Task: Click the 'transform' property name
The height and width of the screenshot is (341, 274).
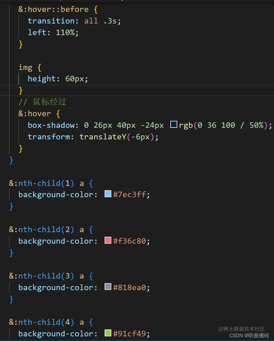Action: point(49,137)
